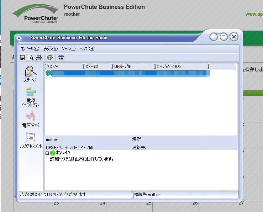Screen dimensions: 263x212
Task: Click UPSモデル: Smart-UPS 750 label
Action: [69, 148]
